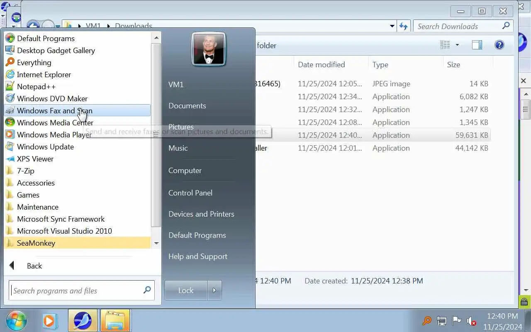Open Control Panel from Start menu
Viewport: 531px width, 332px height.
(190, 193)
